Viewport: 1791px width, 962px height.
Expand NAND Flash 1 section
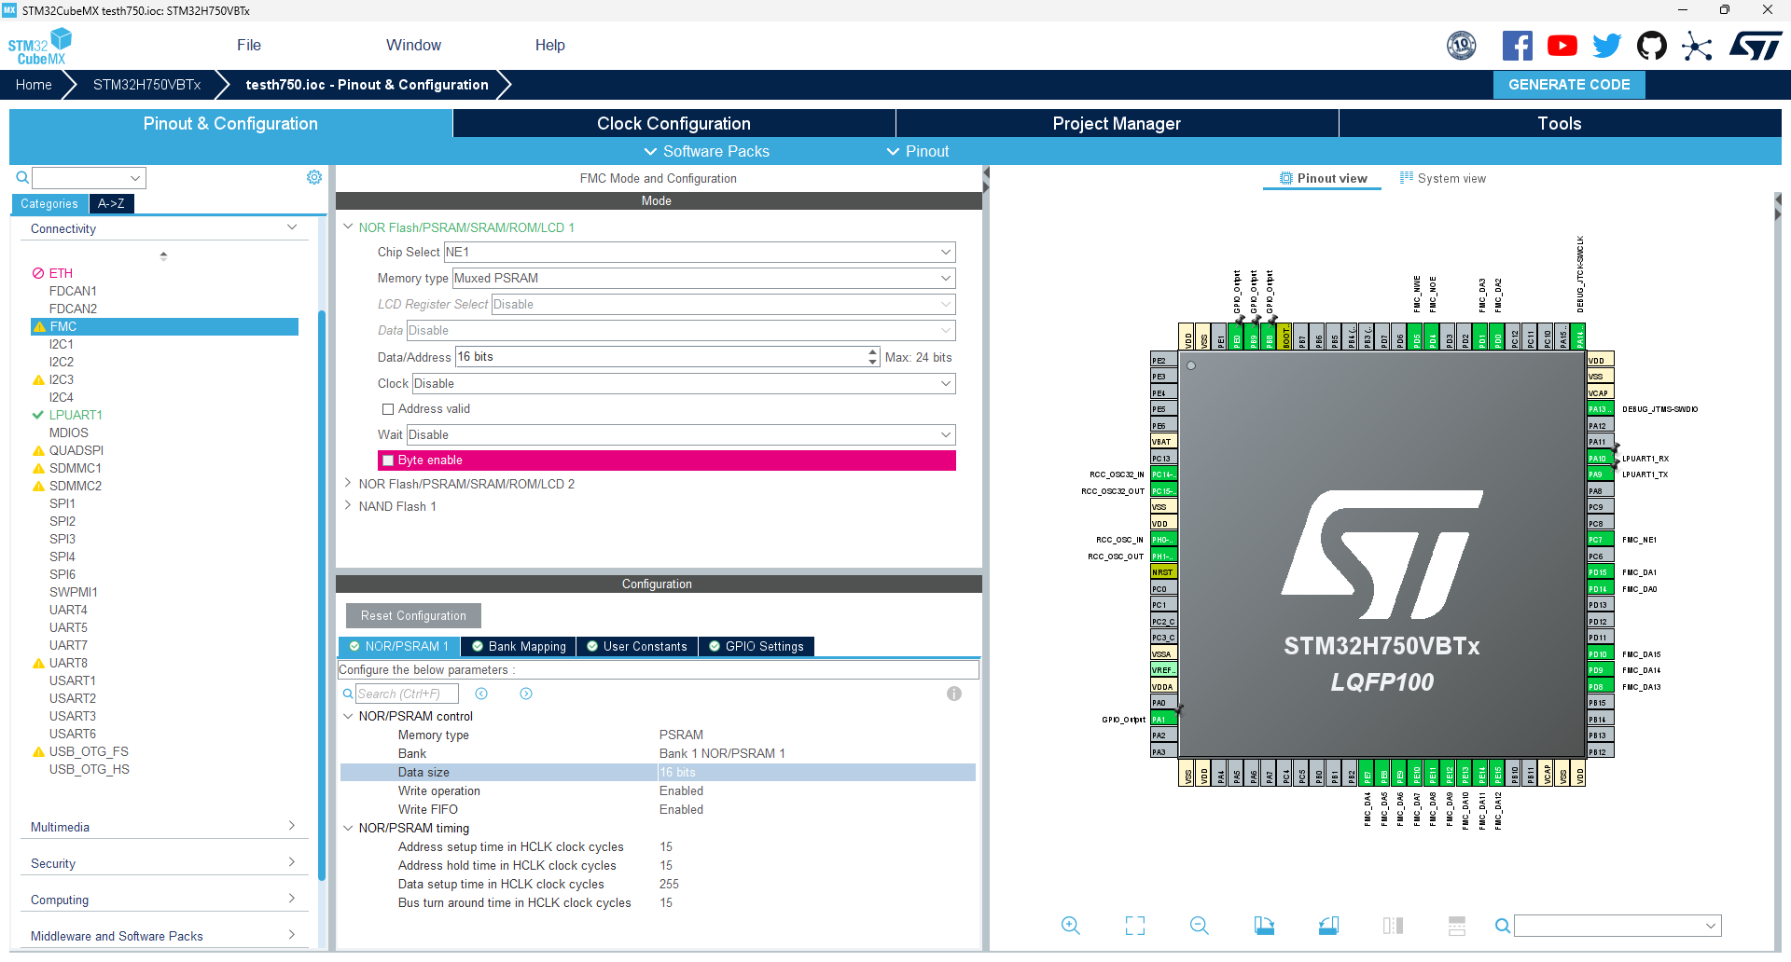348,505
